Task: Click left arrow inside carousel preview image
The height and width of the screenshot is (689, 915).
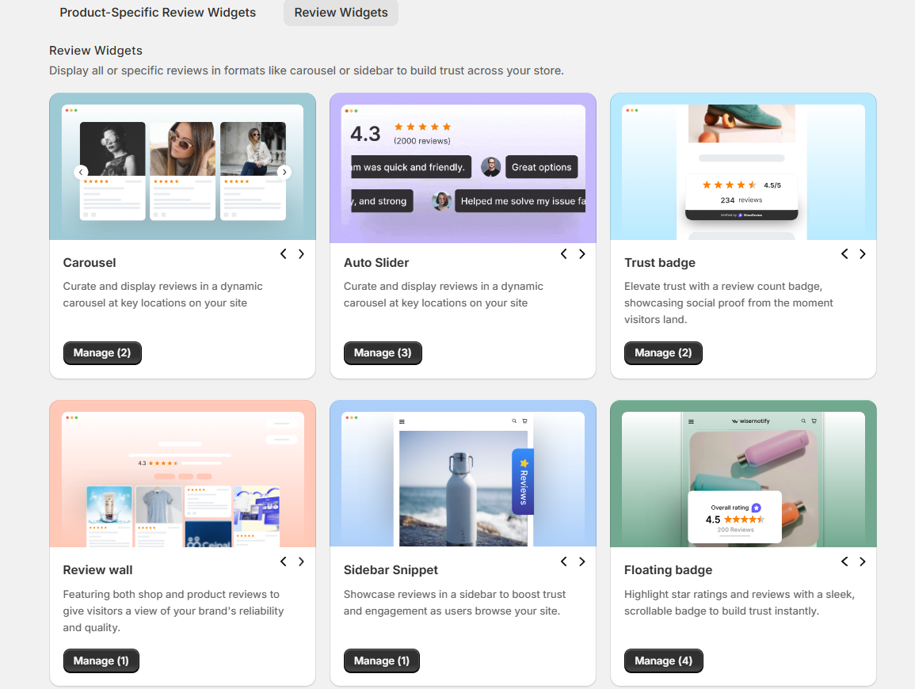Action: point(81,172)
